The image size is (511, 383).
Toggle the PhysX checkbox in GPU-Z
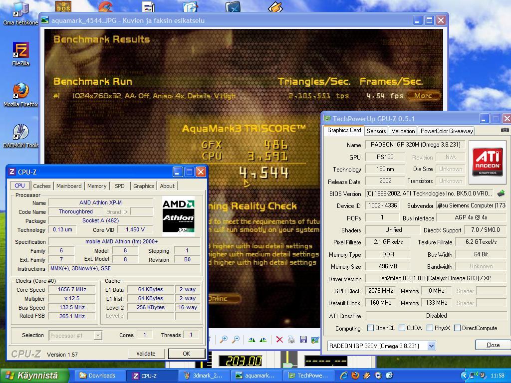(430, 328)
